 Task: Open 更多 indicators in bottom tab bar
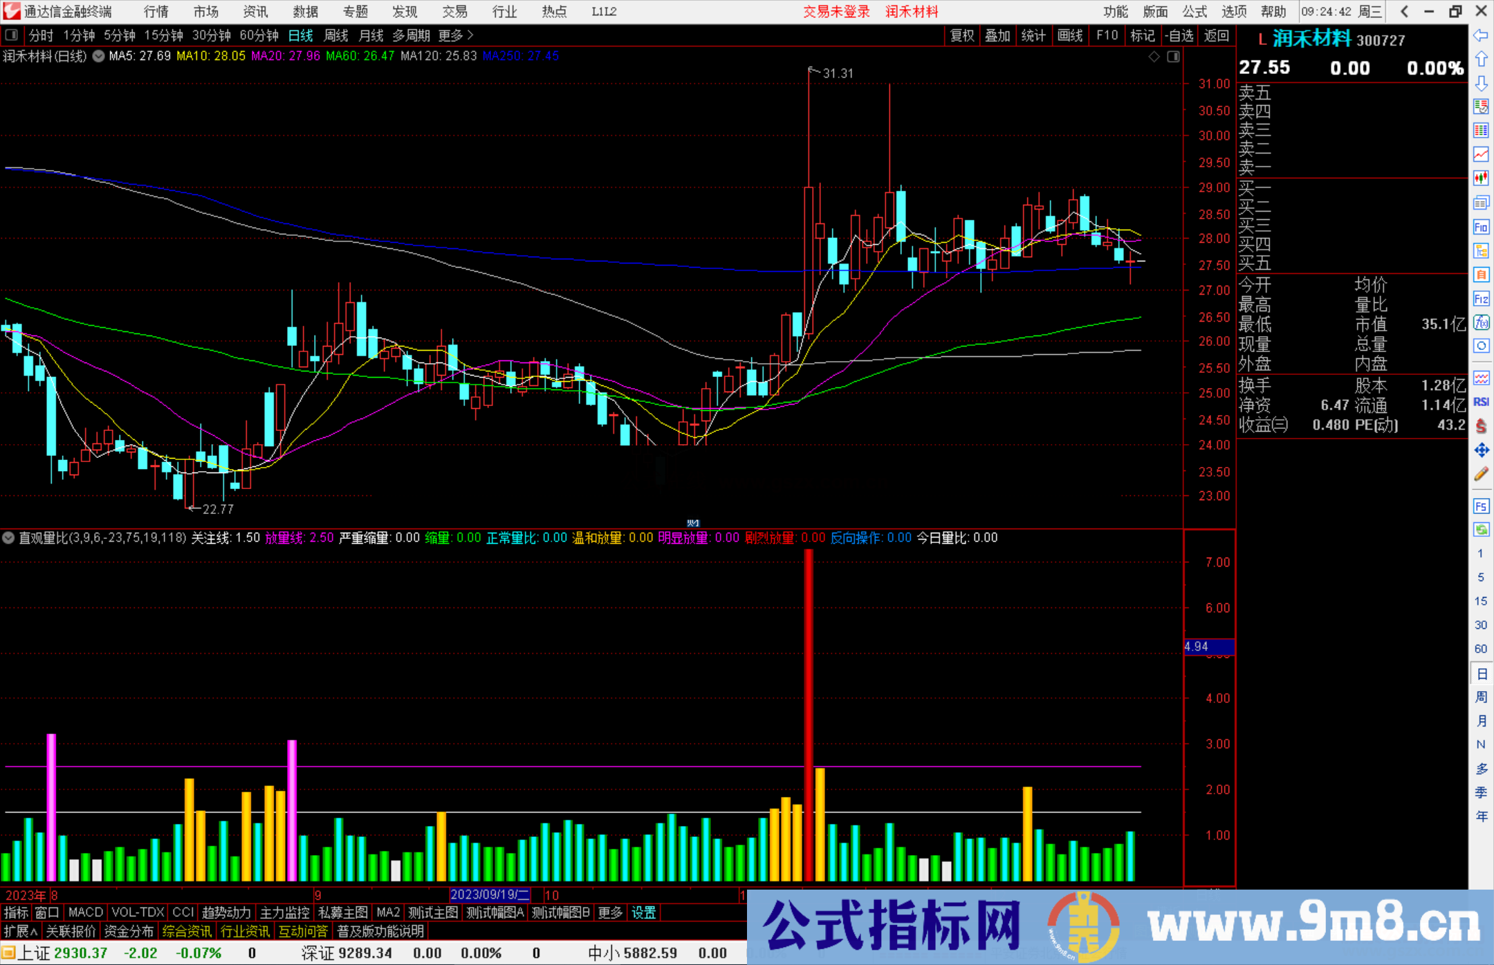[609, 912]
